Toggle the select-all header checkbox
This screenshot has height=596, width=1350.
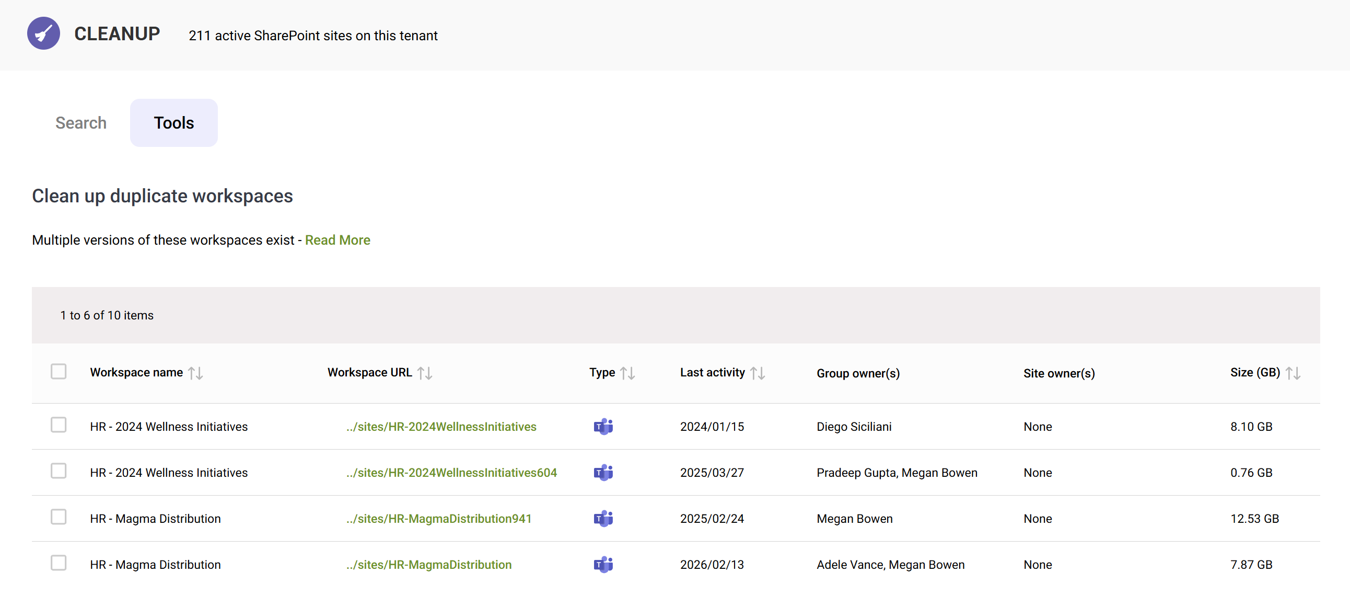click(59, 371)
